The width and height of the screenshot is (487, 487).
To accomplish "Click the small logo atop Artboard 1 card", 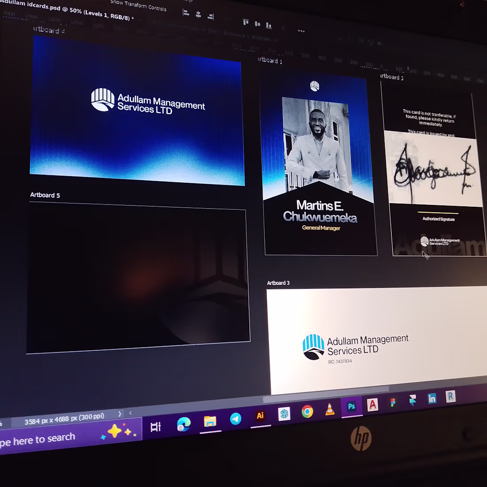I will pos(315,86).
